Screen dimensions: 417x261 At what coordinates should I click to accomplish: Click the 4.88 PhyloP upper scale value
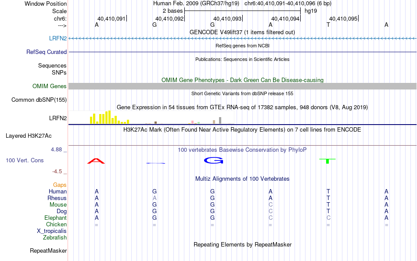coord(56,150)
